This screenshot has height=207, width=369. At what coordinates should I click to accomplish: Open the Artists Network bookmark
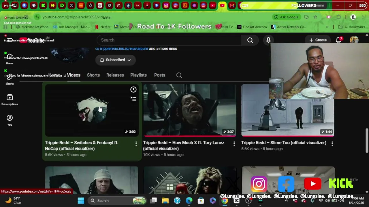(289, 27)
